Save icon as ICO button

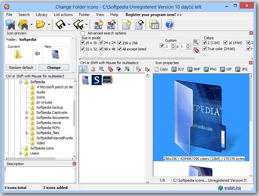pos(178,69)
